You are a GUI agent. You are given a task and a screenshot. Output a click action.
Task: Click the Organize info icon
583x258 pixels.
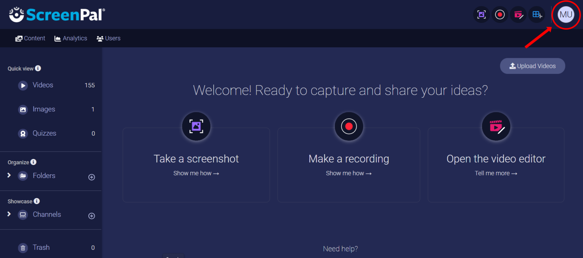click(x=33, y=162)
